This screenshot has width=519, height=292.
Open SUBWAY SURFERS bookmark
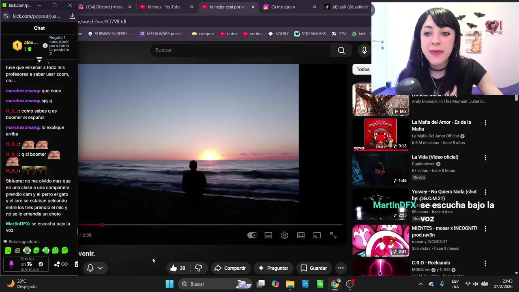point(110,34)
